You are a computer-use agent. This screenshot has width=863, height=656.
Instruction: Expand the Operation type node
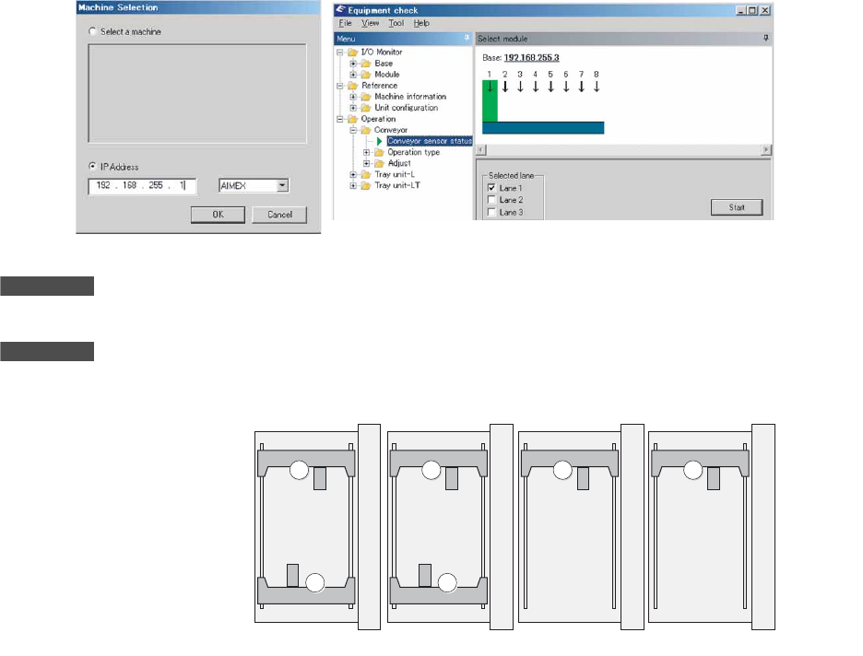click(367, 152)
